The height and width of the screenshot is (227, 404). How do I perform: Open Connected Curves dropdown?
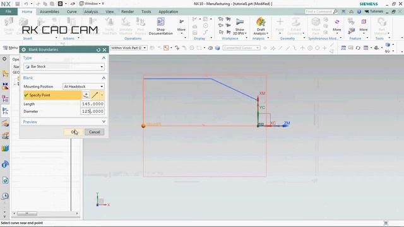[x=241, y=48]
